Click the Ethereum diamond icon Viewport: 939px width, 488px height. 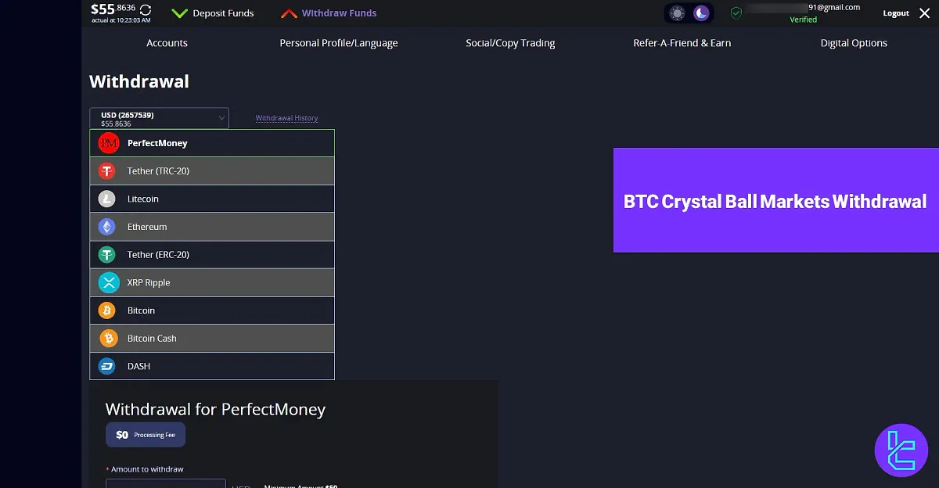[x=107, y=226]
